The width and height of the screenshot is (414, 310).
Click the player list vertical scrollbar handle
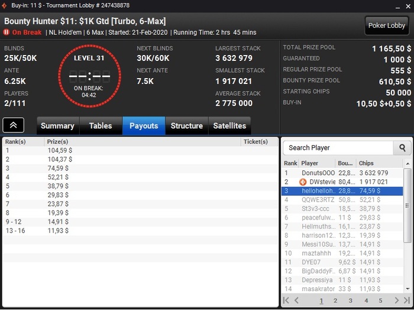(407, 205)
